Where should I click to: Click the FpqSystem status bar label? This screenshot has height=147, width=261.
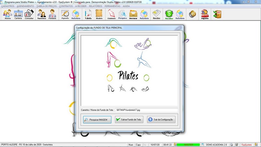pos(247,145)
